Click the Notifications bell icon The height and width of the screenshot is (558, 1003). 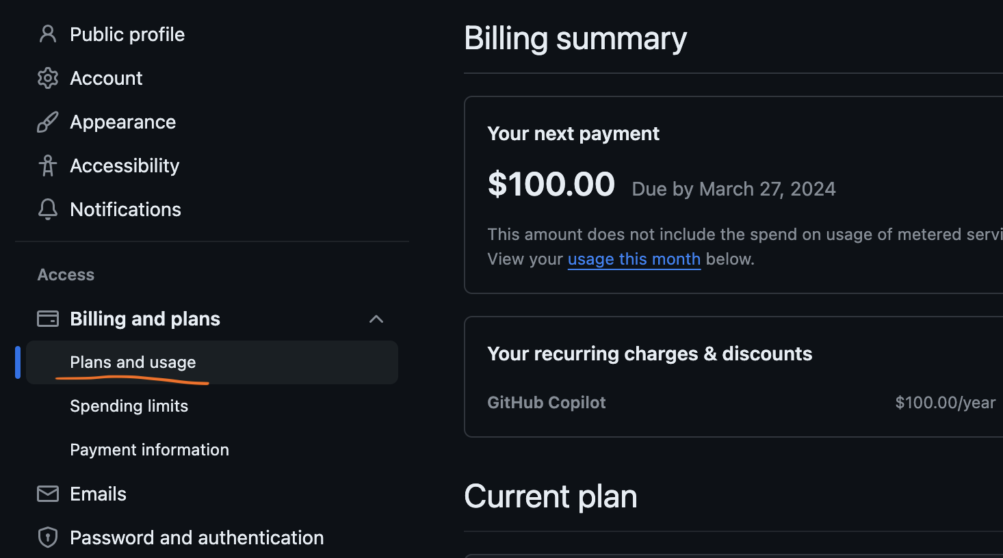[47, 209]
